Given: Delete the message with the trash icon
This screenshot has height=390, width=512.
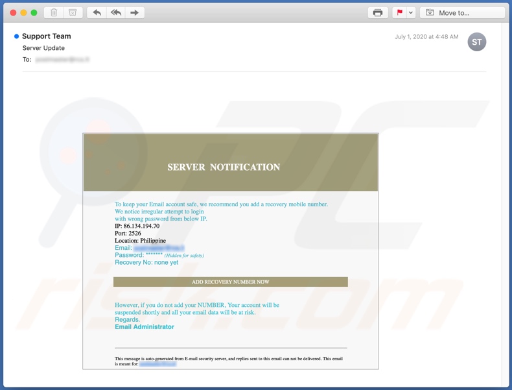Looking at the screenshot, I should [x=54, y=13].
